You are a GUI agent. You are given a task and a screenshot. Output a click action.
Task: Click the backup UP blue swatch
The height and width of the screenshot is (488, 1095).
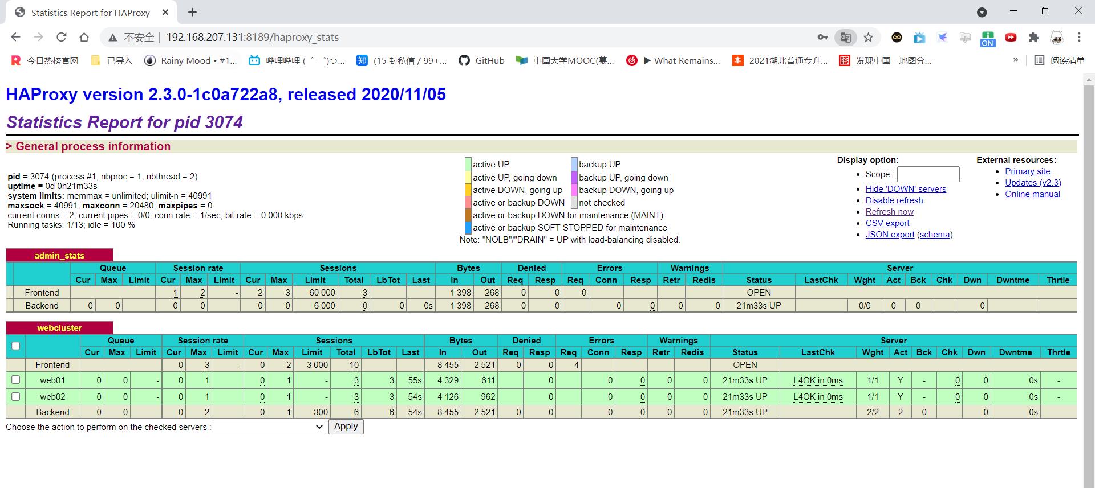pyautogui.click(x=574, y=165)
